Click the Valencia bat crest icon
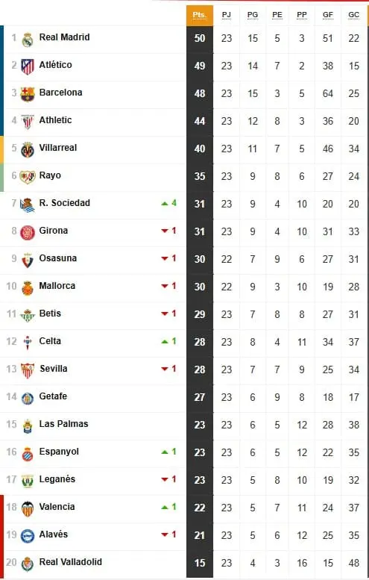The height and width of the screenshot is (580, 369). (28, 508)
